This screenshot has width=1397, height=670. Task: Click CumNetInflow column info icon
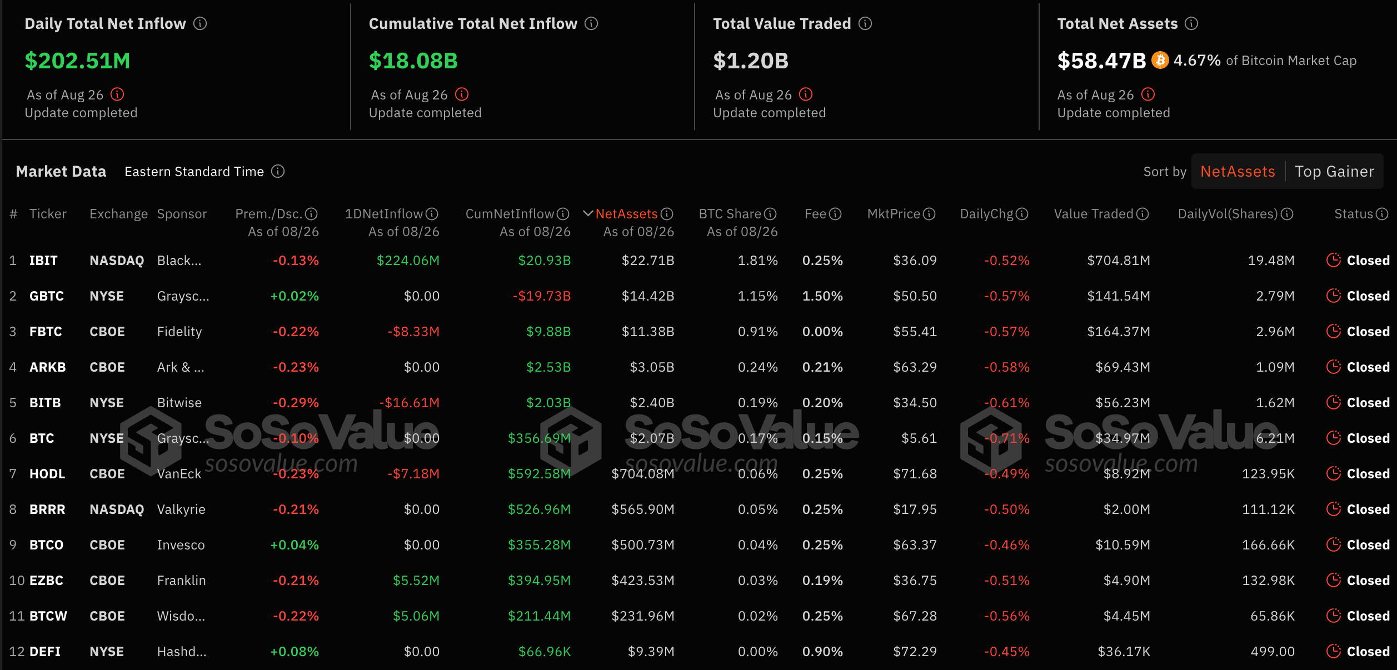coord(563,214)
